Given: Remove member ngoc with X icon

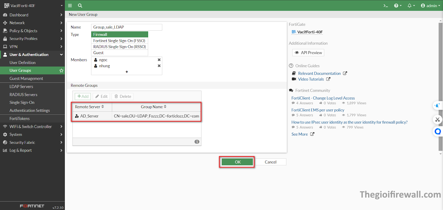Looking at the screenshot, I should click(159, 60).
